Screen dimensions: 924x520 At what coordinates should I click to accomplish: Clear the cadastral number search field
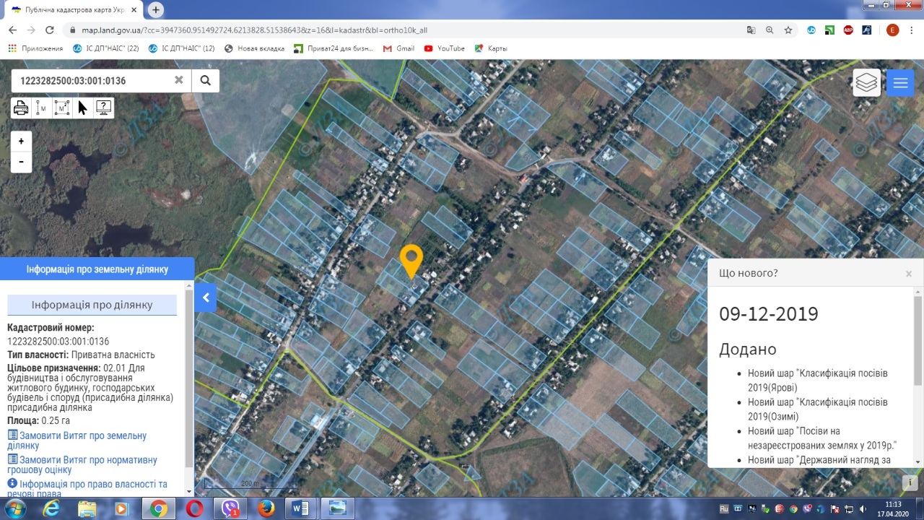pos(178,80)
